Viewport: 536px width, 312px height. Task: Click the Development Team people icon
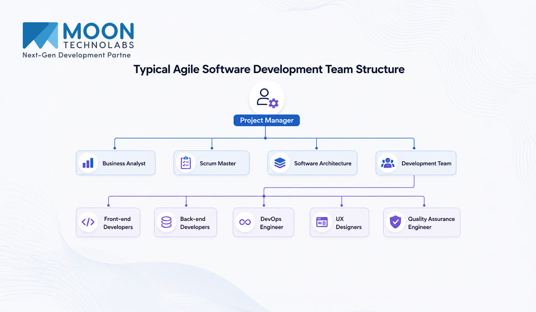tap(388, 163)
